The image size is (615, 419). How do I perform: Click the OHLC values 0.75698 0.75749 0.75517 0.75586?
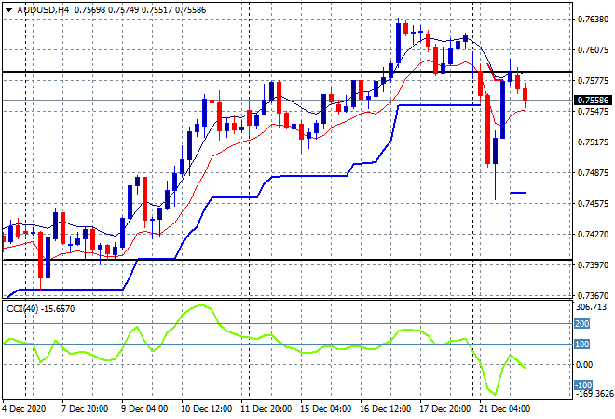coord(140,10)
